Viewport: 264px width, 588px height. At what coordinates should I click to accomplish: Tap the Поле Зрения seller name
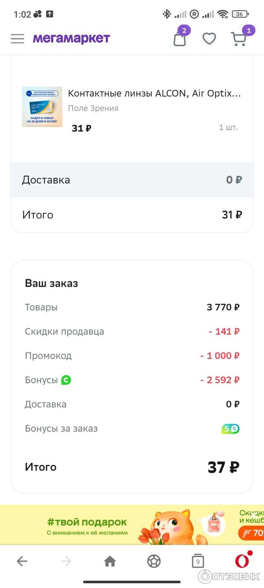pos(93,108)
